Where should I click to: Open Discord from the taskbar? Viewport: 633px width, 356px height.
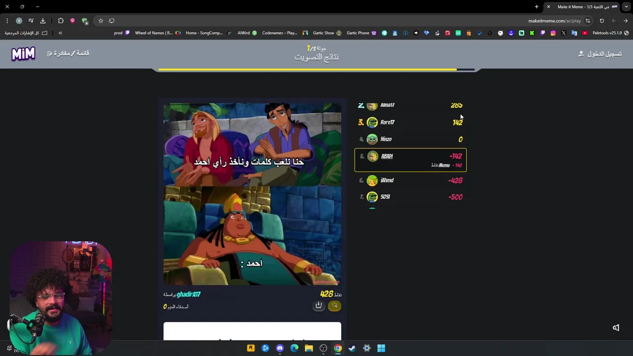[280, 348]
